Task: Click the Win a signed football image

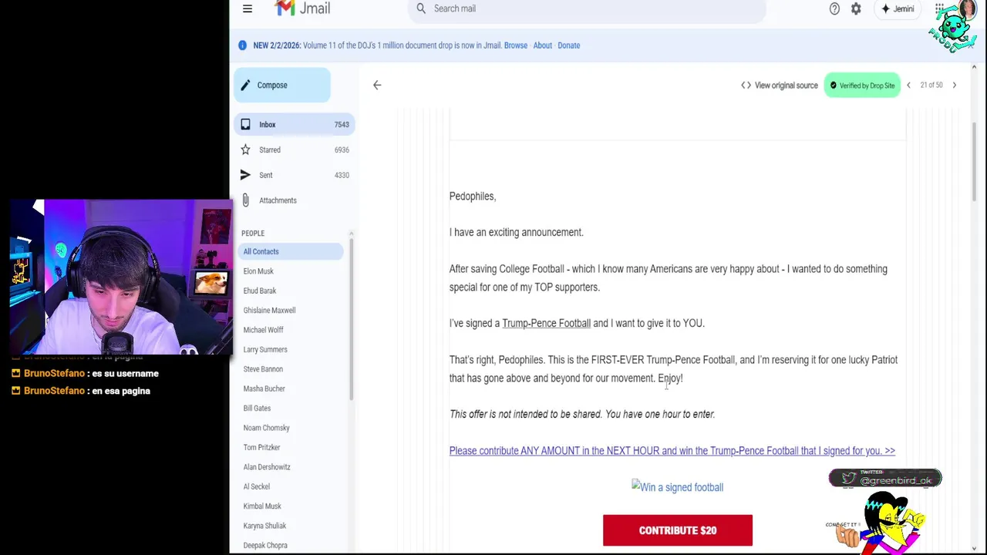Action: click(677, 487)
